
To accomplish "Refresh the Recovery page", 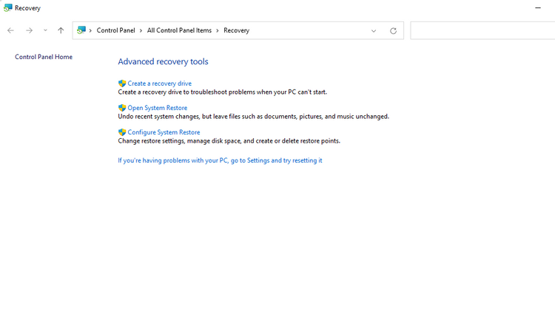I will pyautogui.click(x=393, y=31).
